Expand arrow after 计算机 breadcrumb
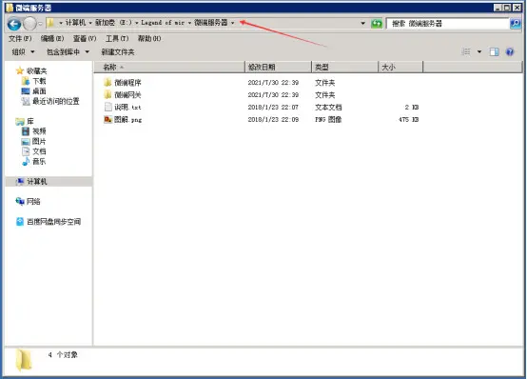 [x=90, y=23]
